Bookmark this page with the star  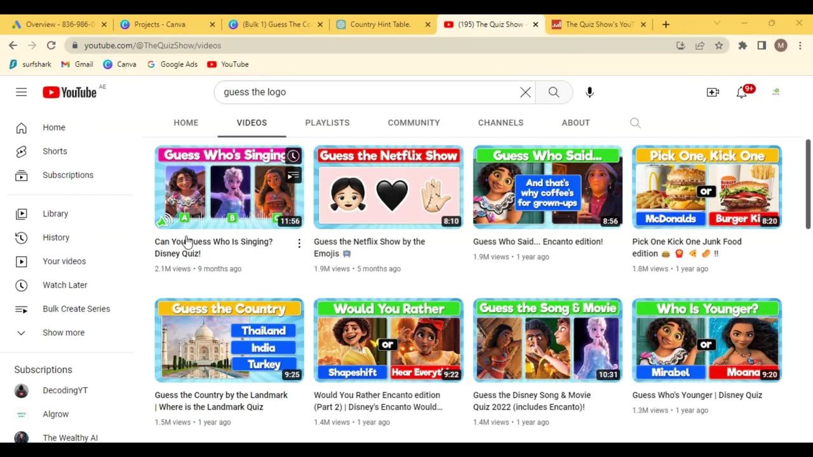click(719, 46)
